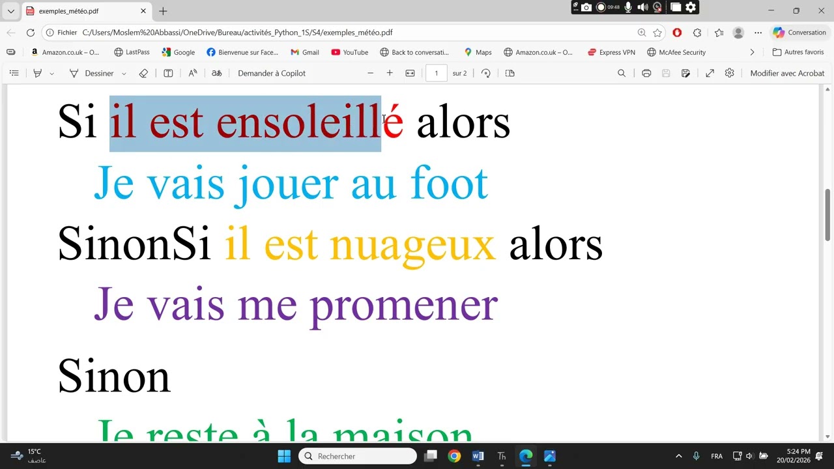
Task: Open the favorites list icon
Action: click(719, 33)
